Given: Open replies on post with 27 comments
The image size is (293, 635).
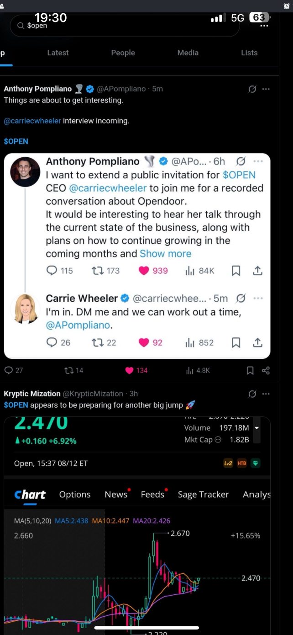Looking at the screenshot, I should (8, 370).
